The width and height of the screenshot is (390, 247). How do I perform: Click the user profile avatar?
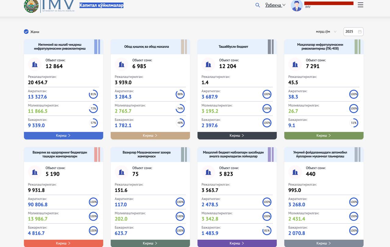[x=296, y=5]
